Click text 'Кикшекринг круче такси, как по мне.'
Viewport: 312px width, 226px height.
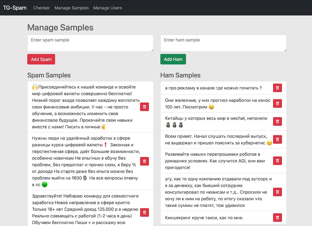click(x=204, y=218)
